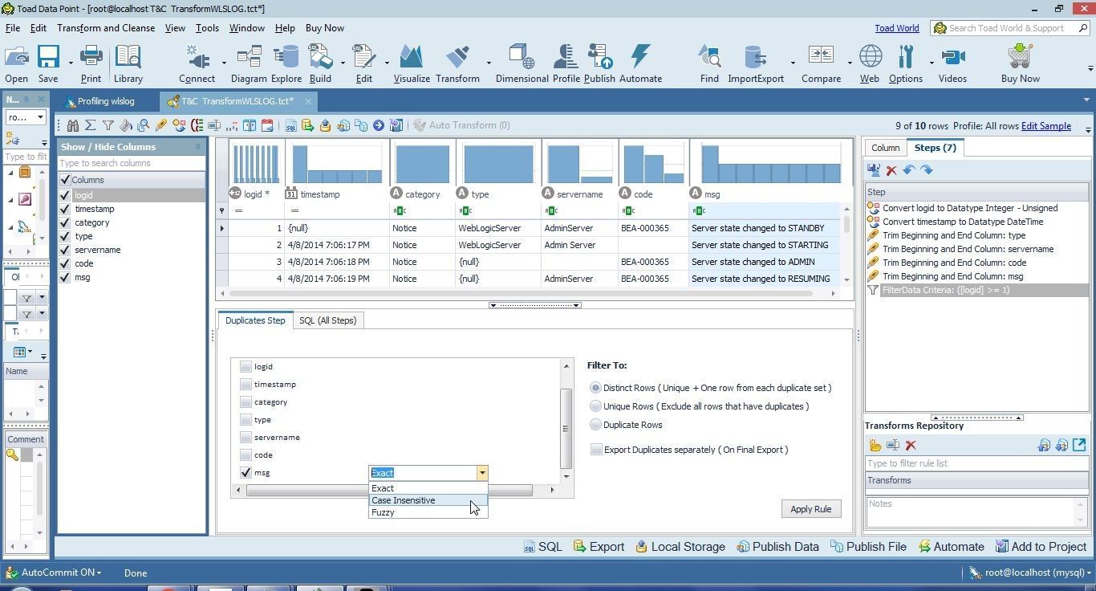Click the Type to search columns field
The height and width of the screenshot is (591, 1096).
click(x=131, y=163)
